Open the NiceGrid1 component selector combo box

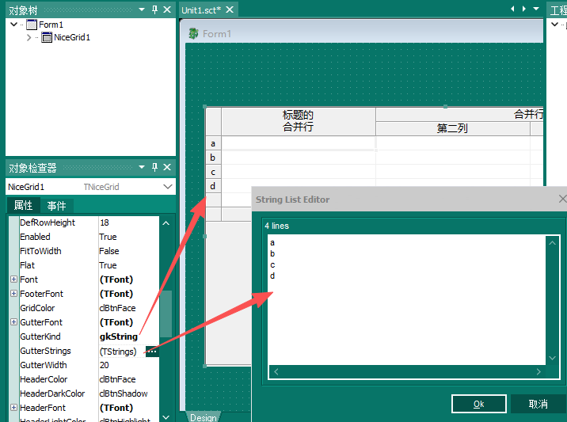click(x=167, y=187)
